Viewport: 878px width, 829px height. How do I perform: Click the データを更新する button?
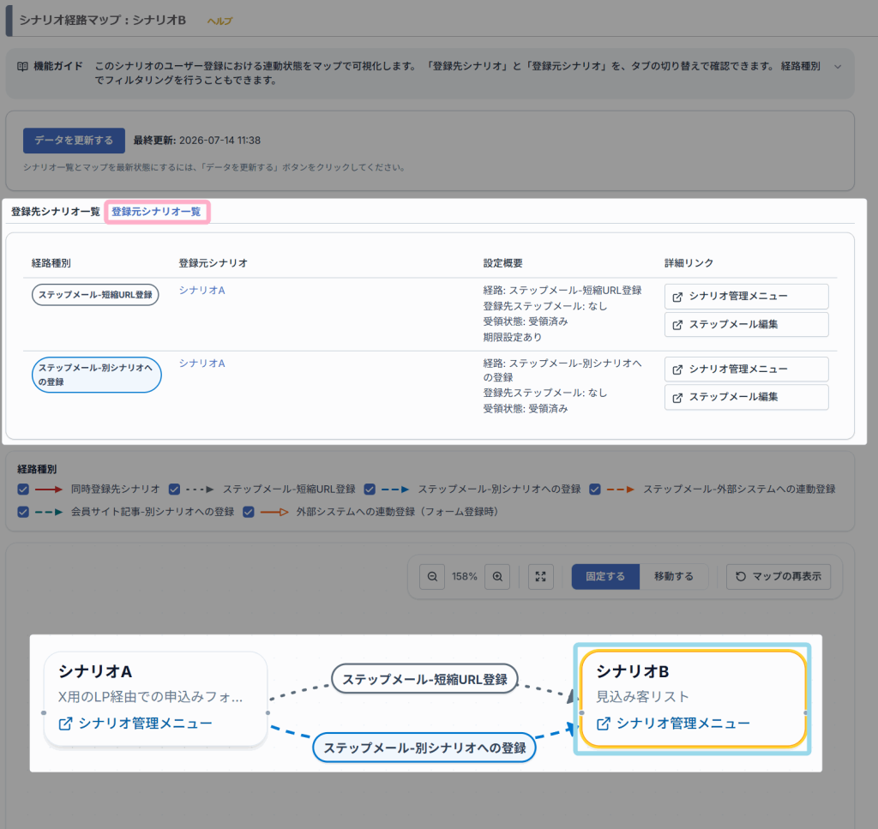tap(74, 141)
